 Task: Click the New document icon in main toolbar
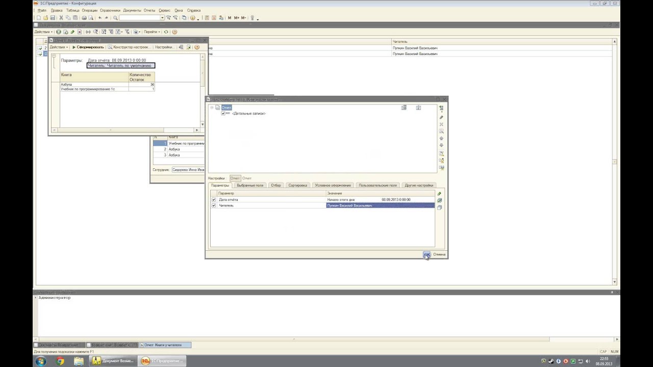[38, 18]
